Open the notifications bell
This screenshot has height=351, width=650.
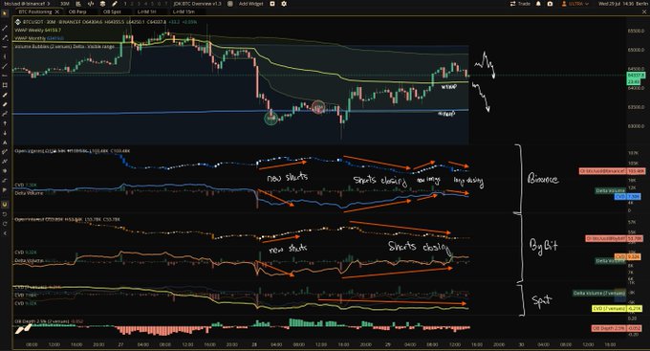538,4
